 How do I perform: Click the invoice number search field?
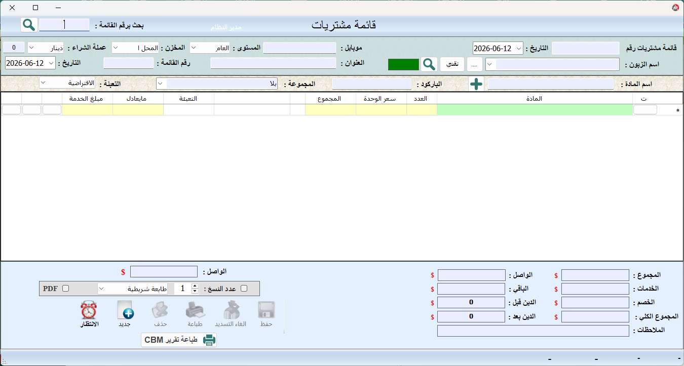point(64,24)
